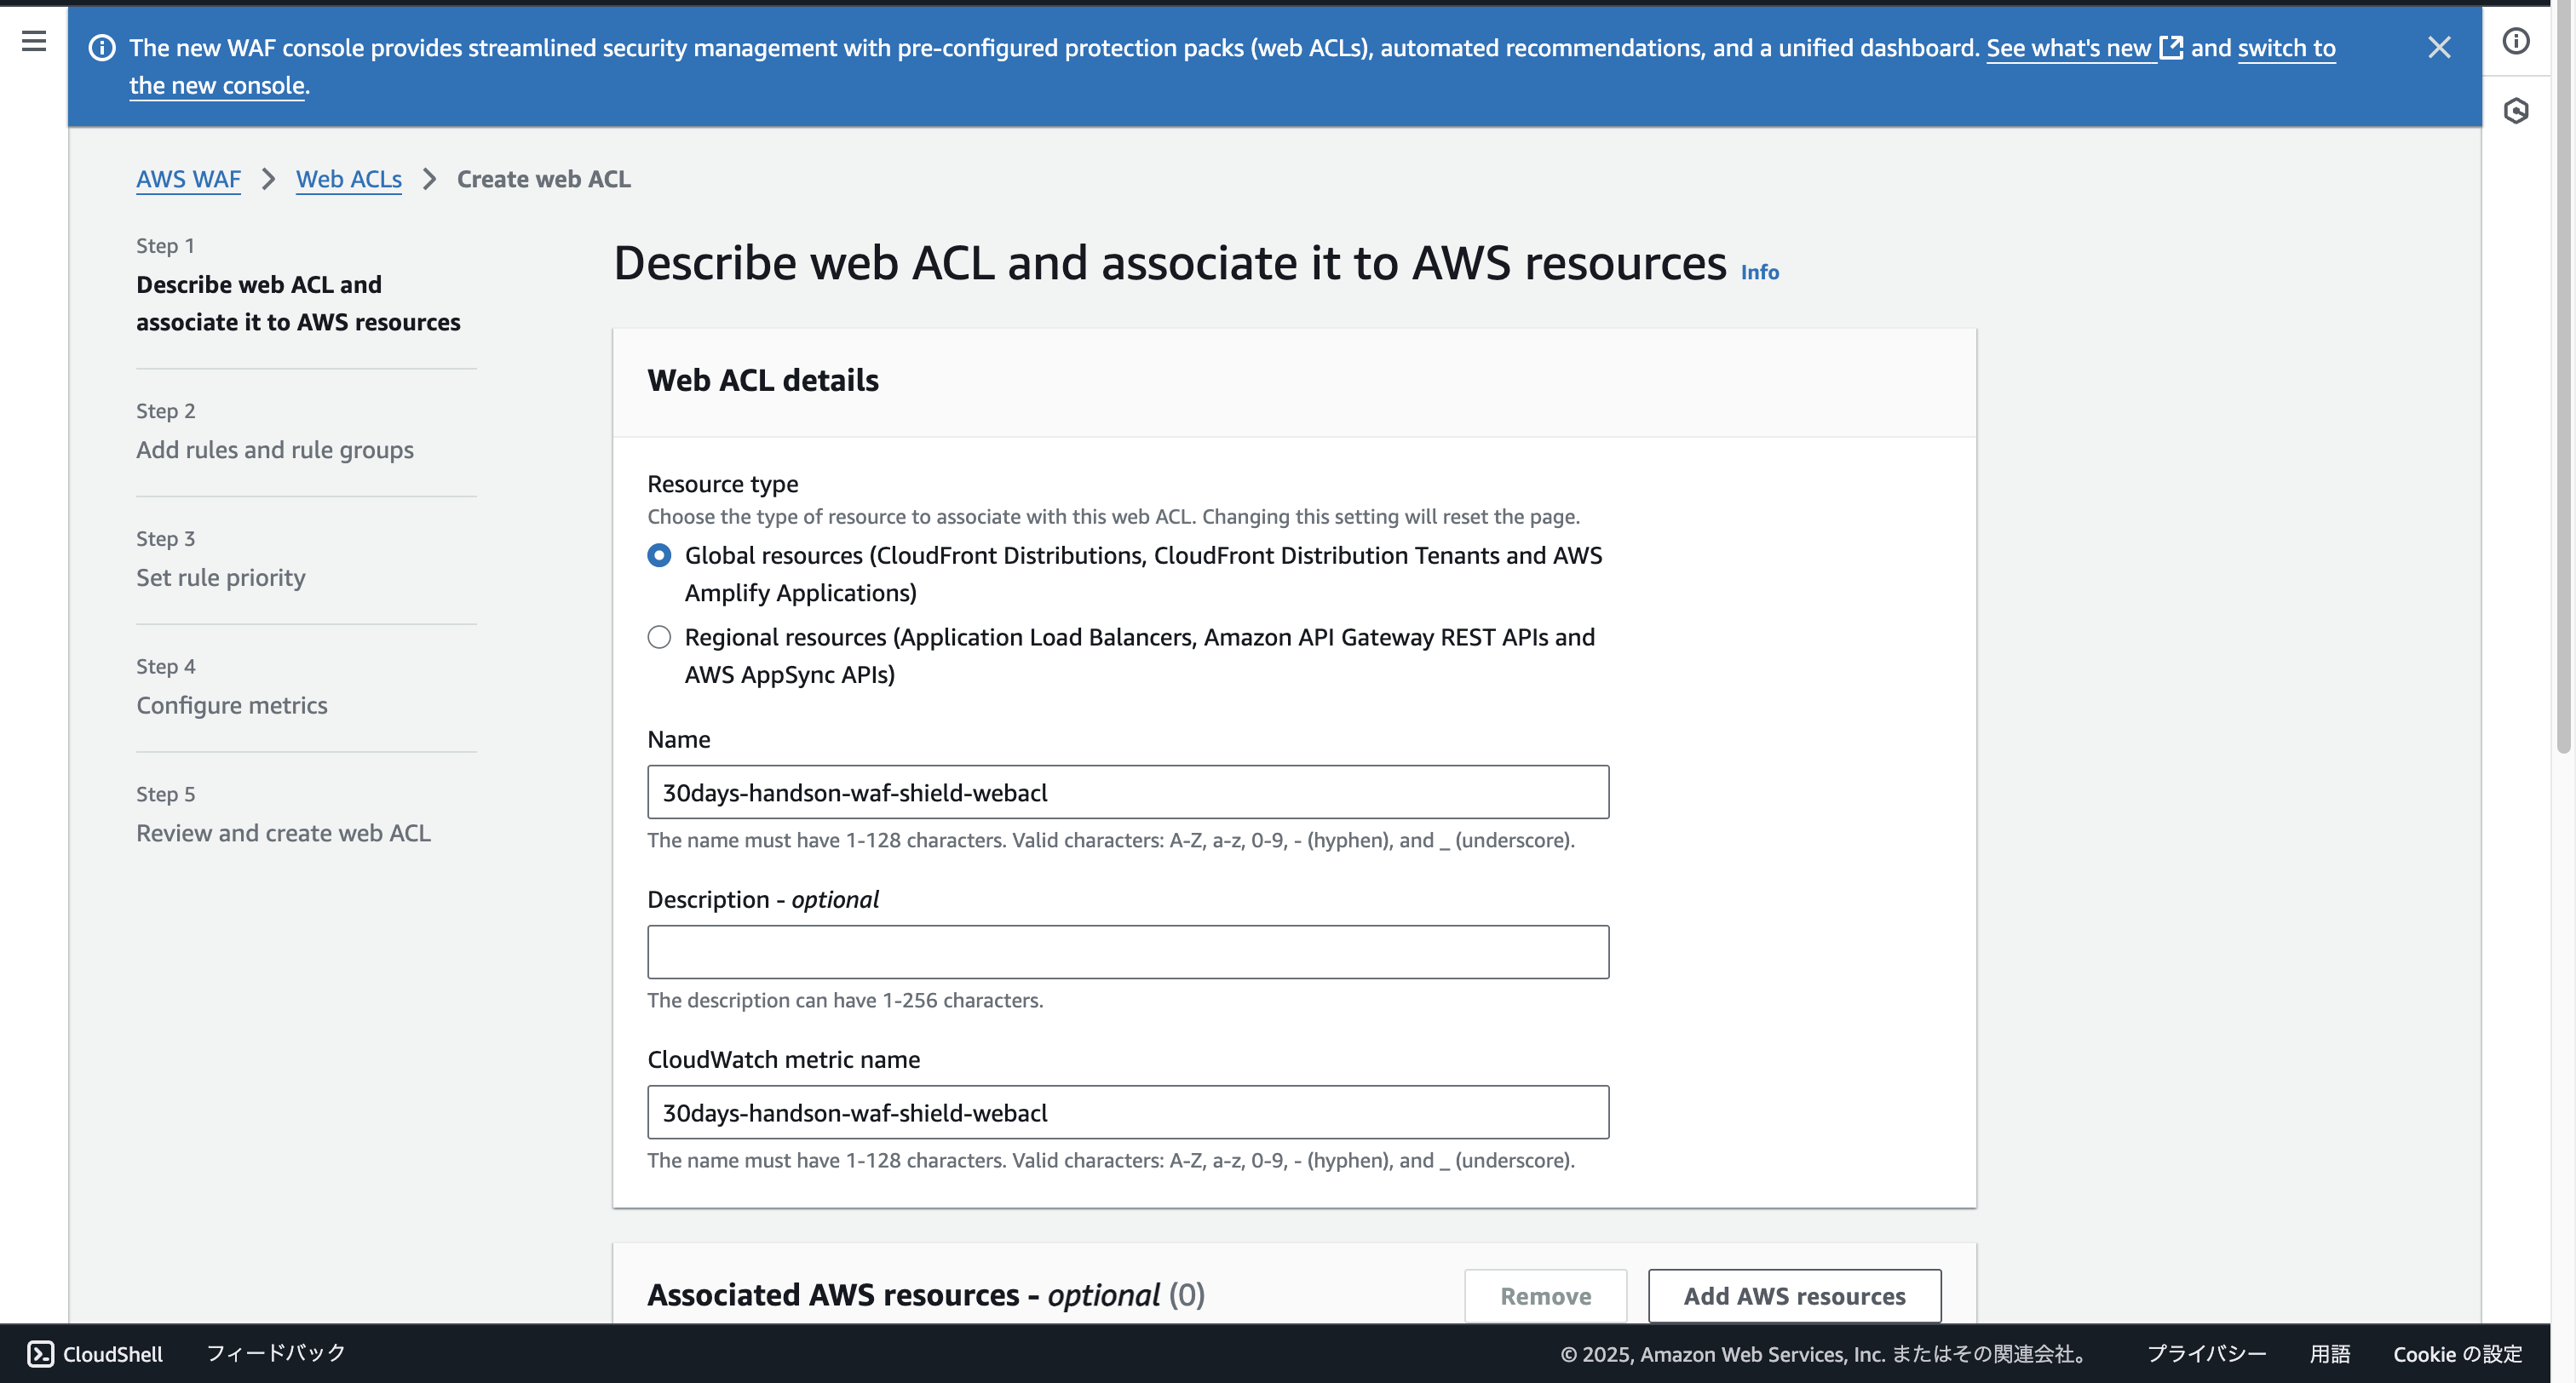Focus the Description optional text field

point(1127,952)
